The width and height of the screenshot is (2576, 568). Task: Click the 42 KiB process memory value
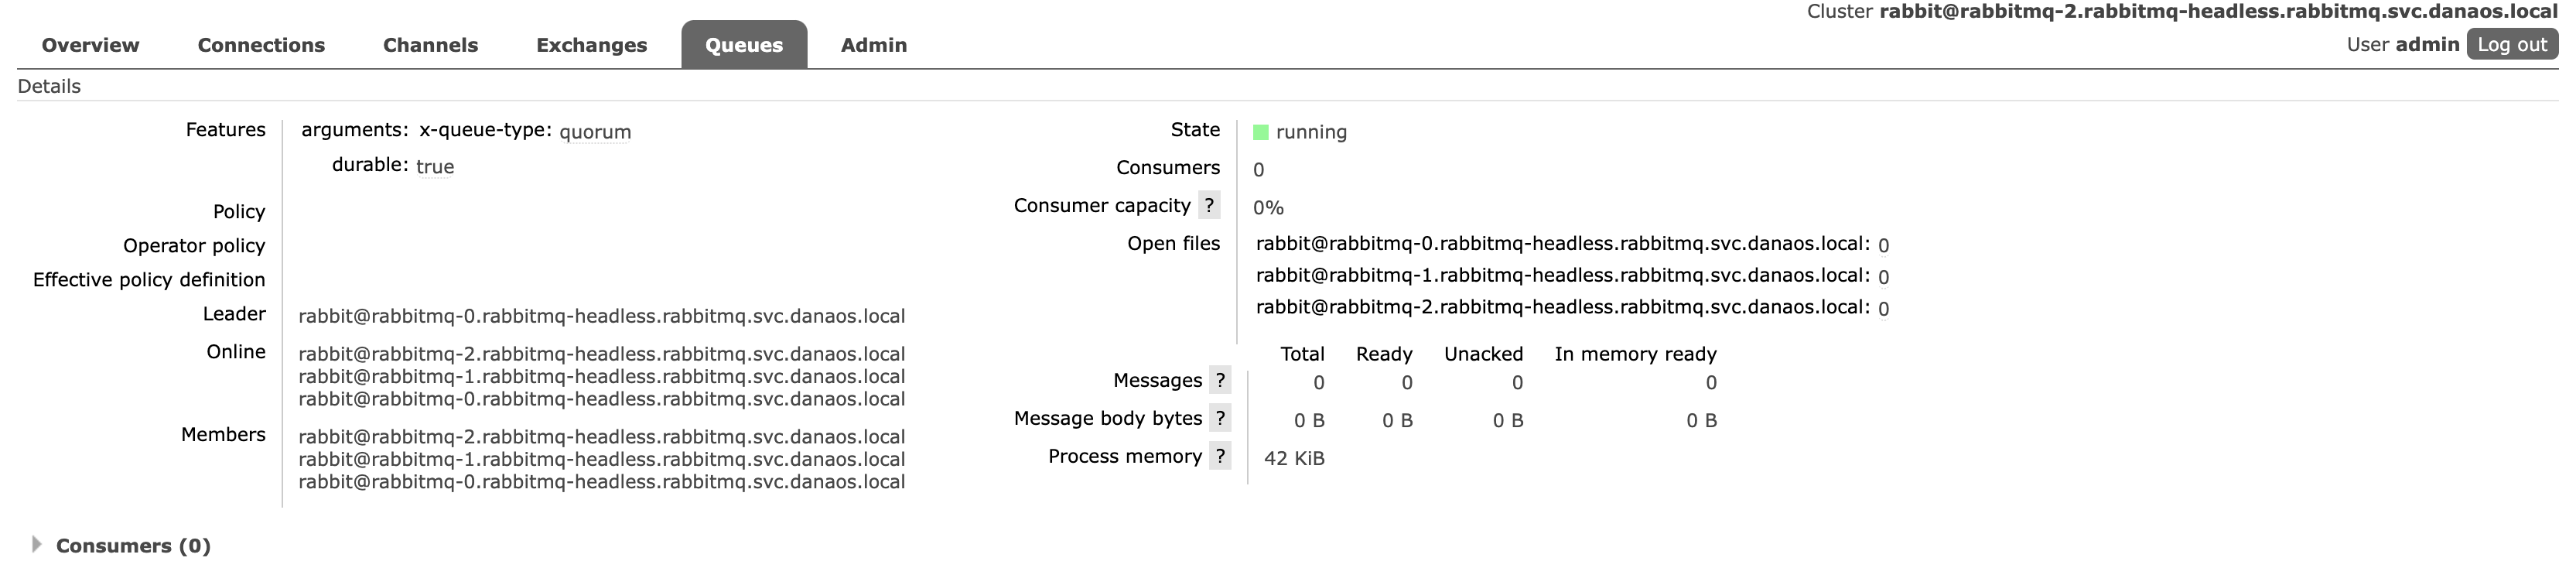pyautogui.click(x=1294, y=458)
